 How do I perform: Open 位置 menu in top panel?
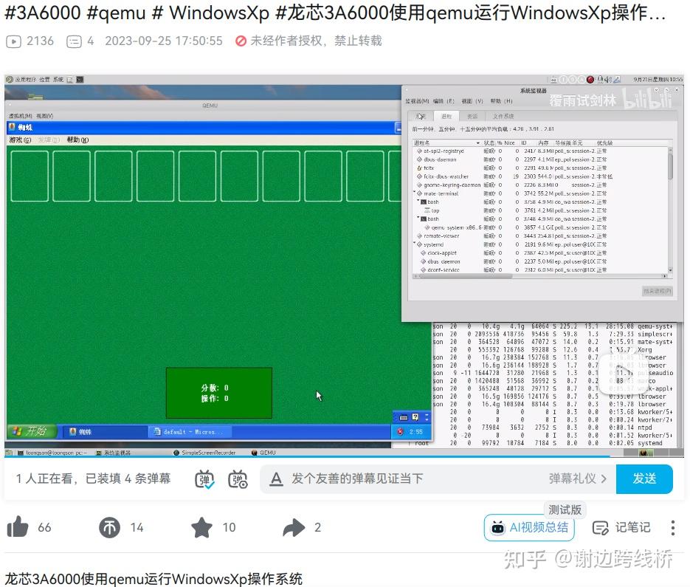coord(44,80)
